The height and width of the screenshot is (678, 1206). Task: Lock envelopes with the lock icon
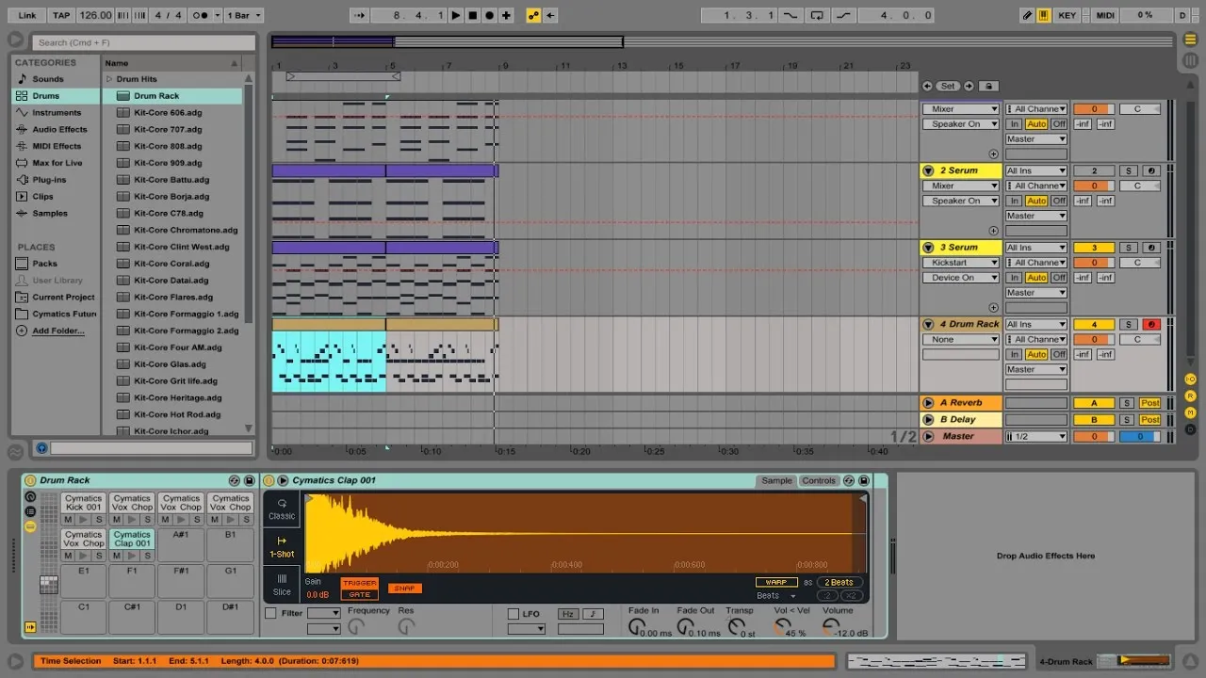pos(989,86)
